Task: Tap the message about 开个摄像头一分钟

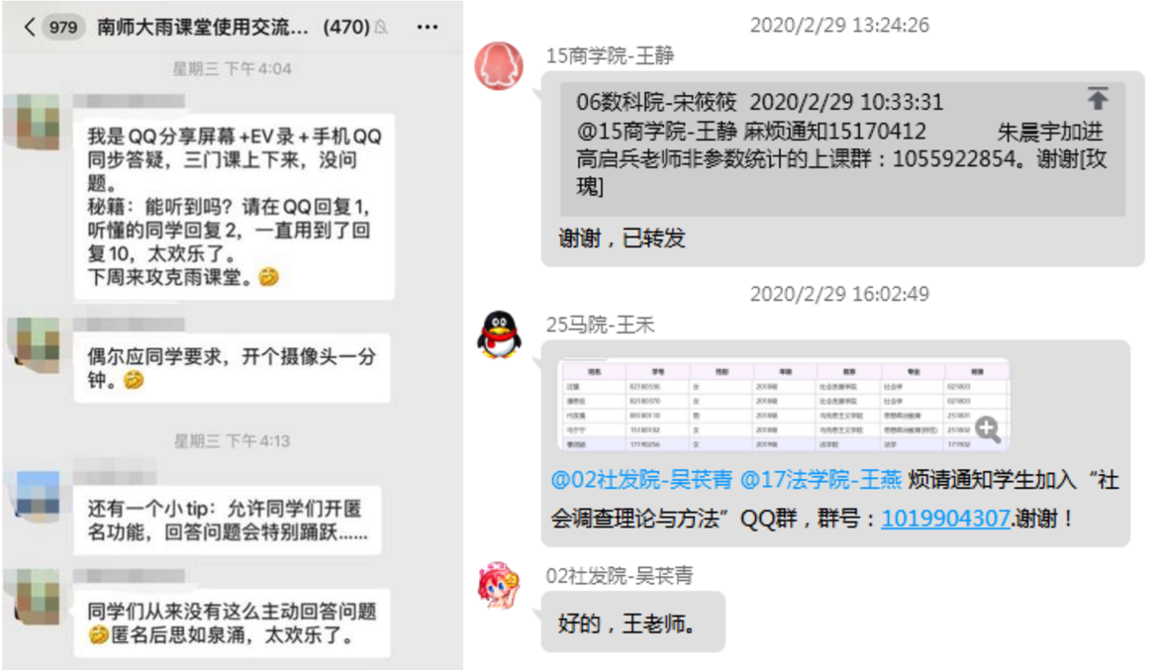Action: pyautogui.click(x=232, y=368)
